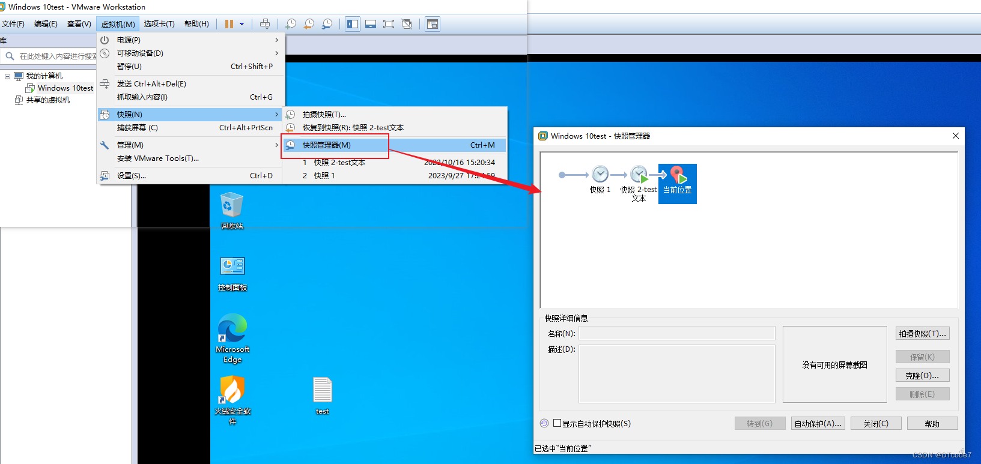The image size is (981, 464).
Task: Select 发送 Ctrl+Alt+Del(E) menu entry
Action: [190, 83]
